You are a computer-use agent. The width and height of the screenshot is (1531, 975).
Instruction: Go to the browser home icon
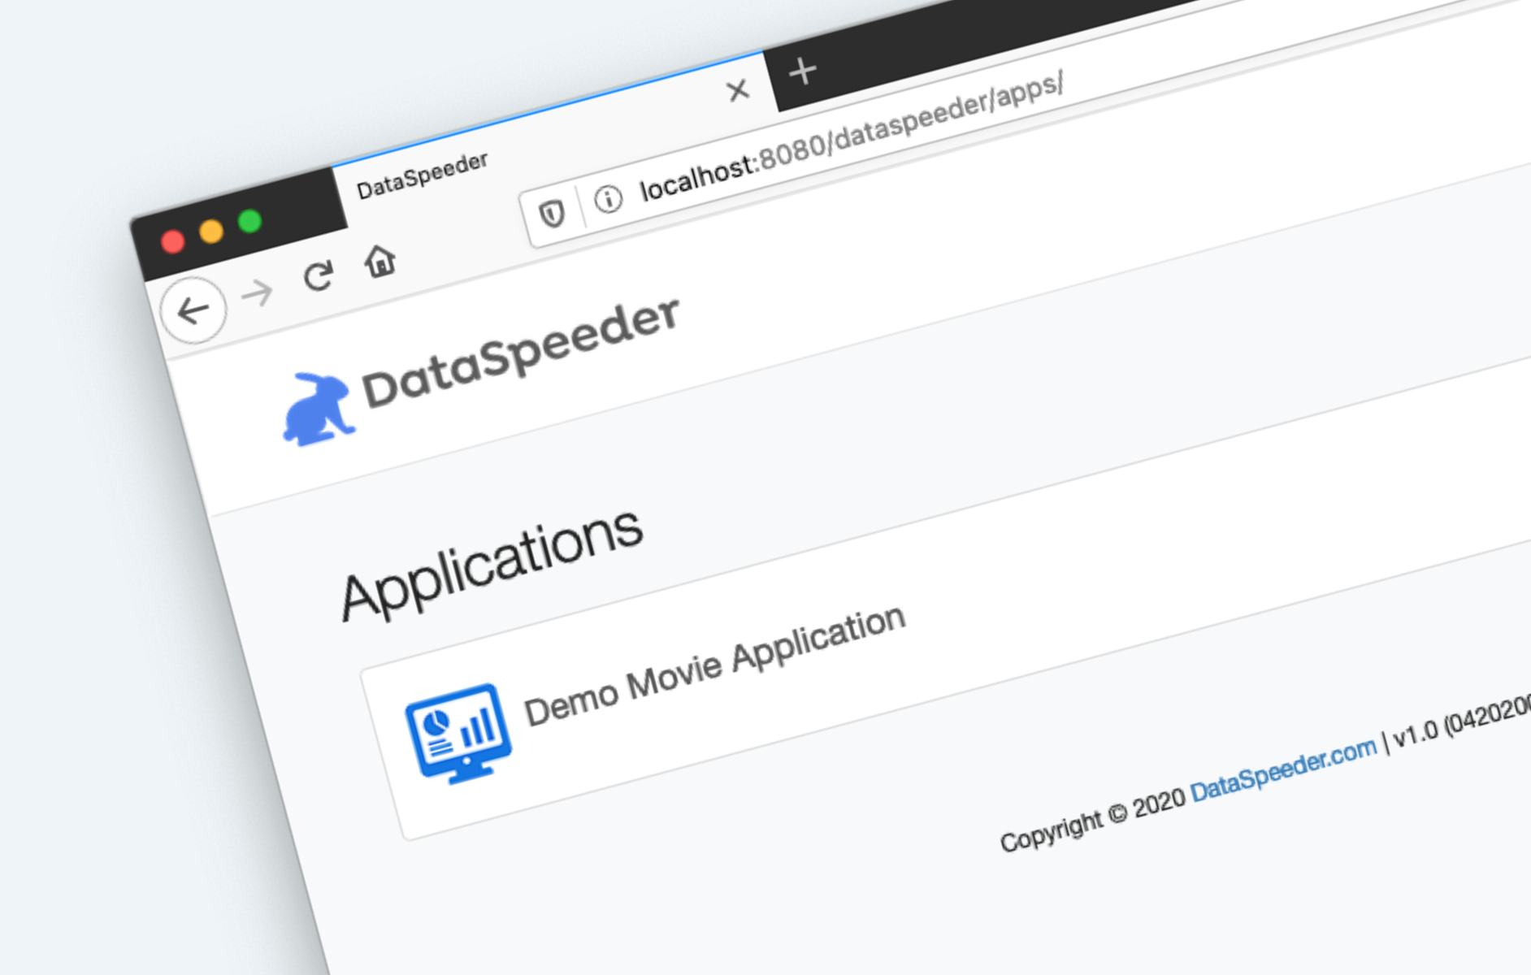click(379, 262)
